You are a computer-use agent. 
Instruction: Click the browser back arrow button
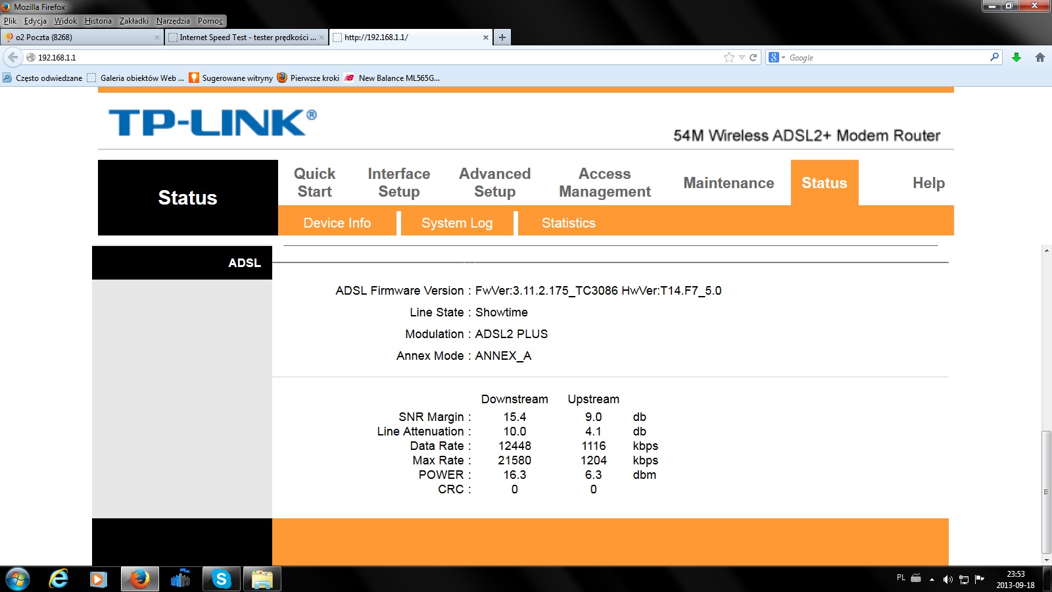pos(12,57)
